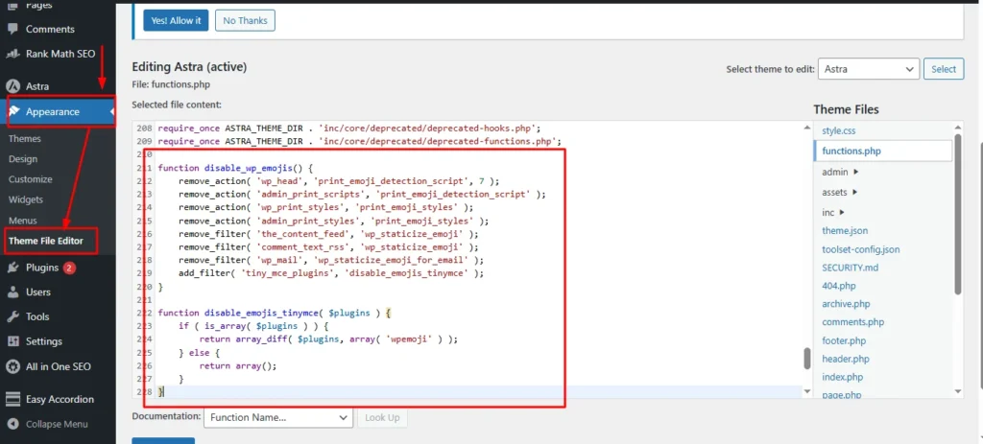Click the code editor scrollbar thumb

click(x=807, y=360)
